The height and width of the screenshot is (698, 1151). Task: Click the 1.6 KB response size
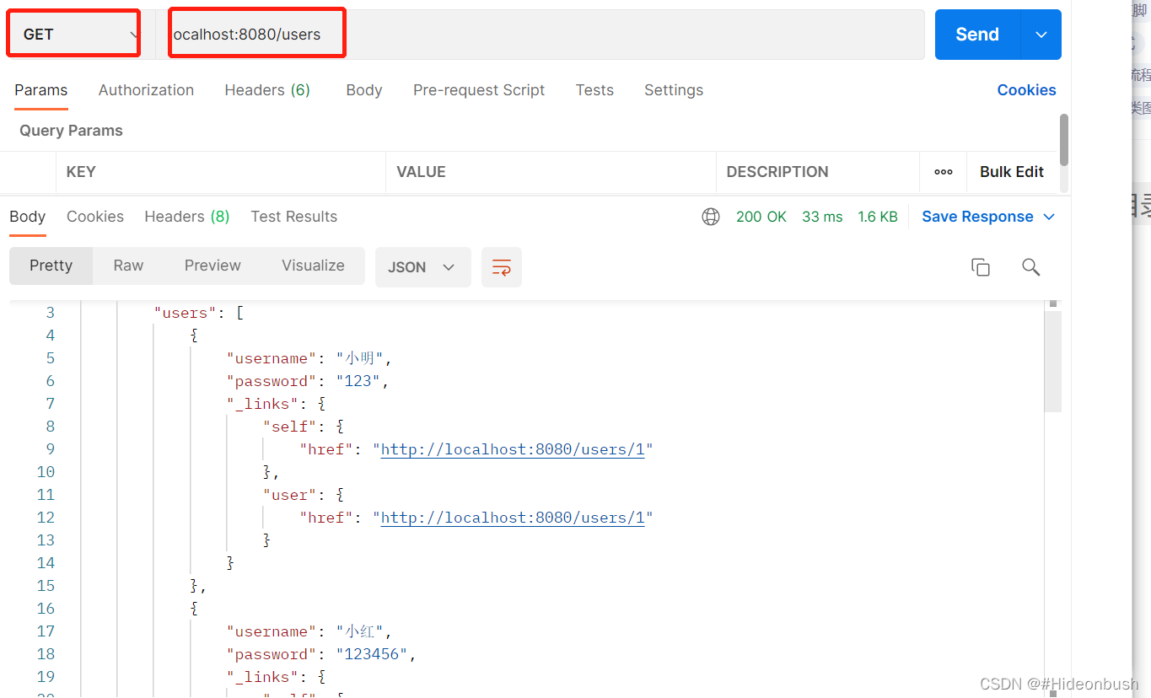point(878,217)
